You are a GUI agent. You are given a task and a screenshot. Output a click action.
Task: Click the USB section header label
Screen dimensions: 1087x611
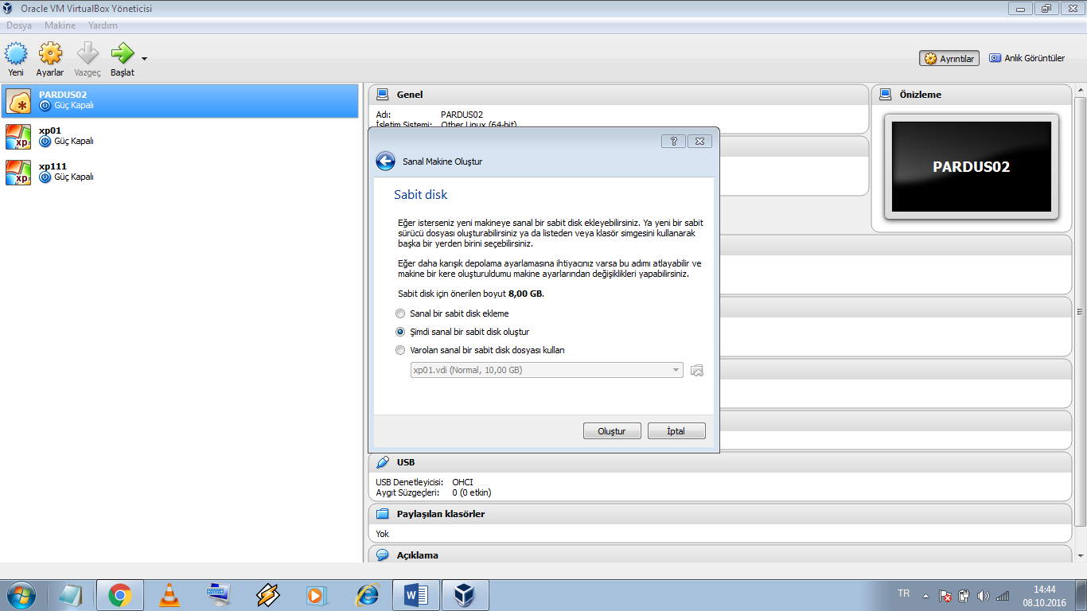pyautogui.click(x=406, y=462)
